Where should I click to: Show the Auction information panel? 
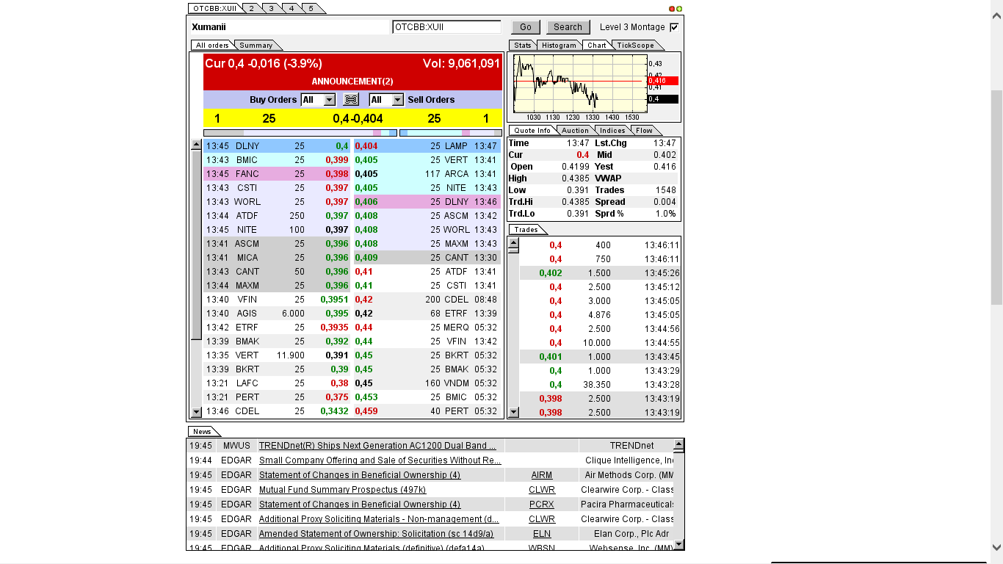point(575,130)
